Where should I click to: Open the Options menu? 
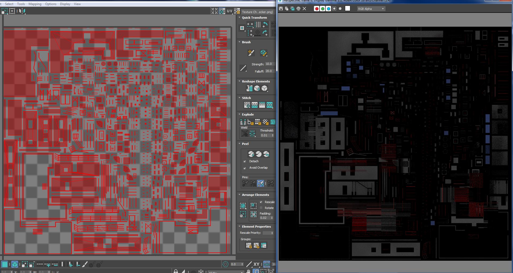pos(51,4)
